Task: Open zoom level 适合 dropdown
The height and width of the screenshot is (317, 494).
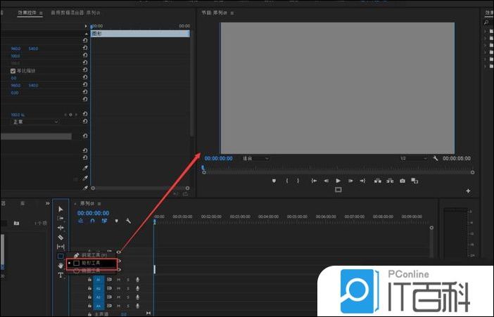Action: pyautogui.click(x=255, y=159)
